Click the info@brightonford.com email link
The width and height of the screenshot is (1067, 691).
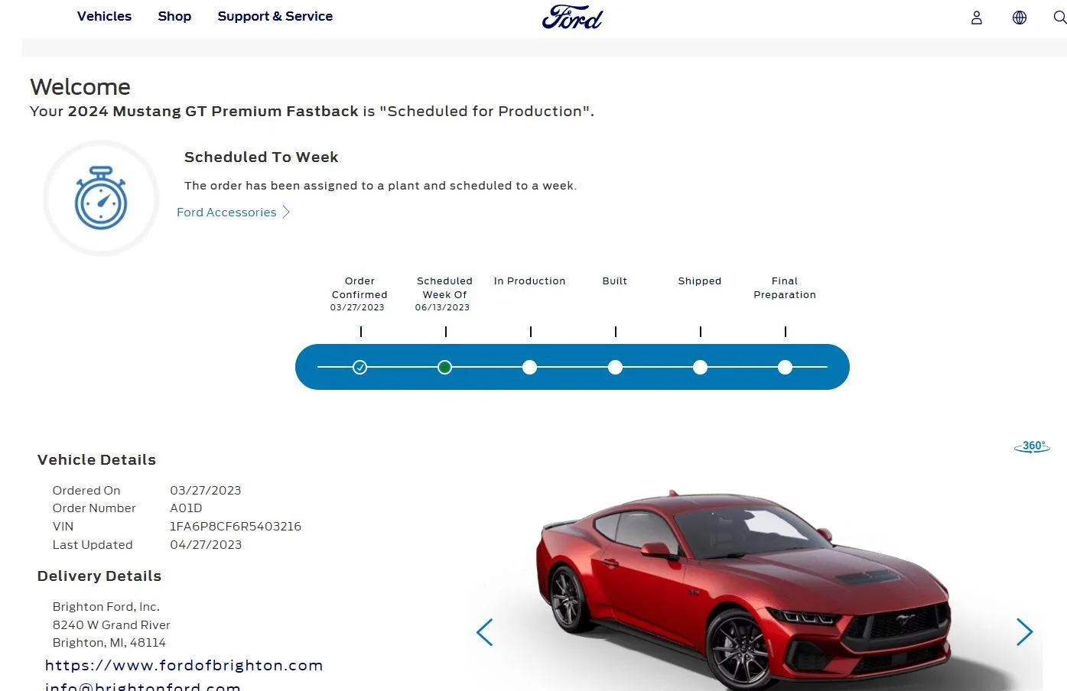(x=142, y=686)
